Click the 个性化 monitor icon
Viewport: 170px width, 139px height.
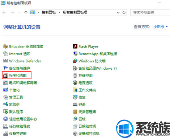point(5,90)
